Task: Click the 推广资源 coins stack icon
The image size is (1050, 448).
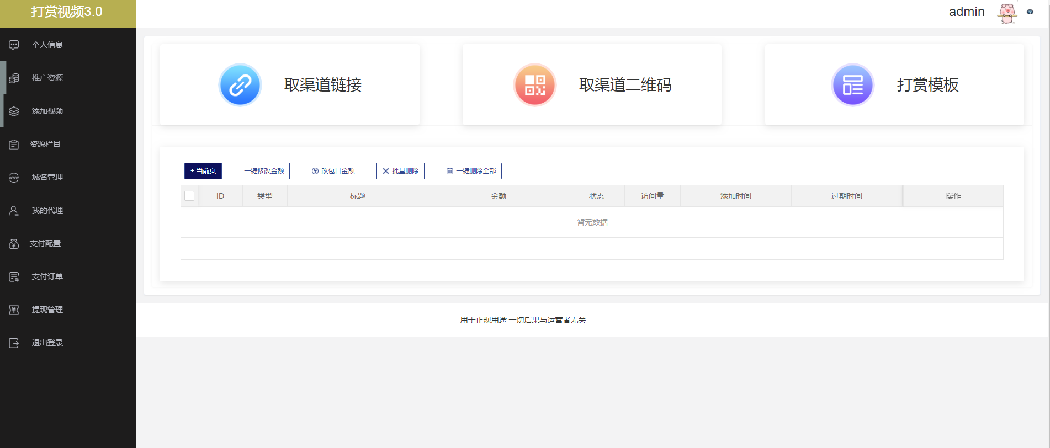Action: pos(14,78)
